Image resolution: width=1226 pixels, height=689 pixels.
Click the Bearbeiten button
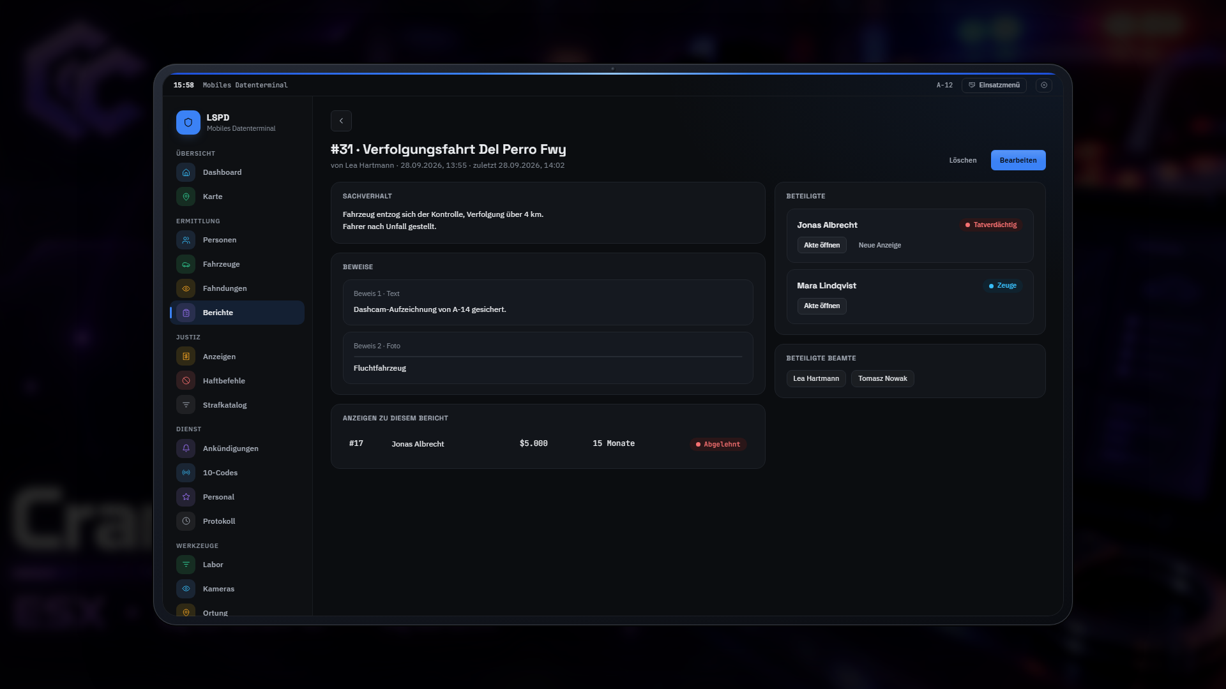coord(1018,160)
